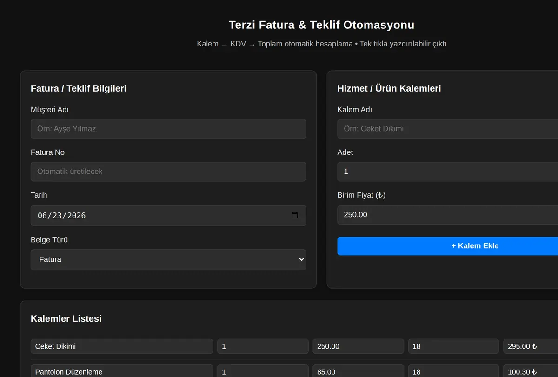Click the Tarih date field
The image size is (558, 377).
tap(168, 216)
